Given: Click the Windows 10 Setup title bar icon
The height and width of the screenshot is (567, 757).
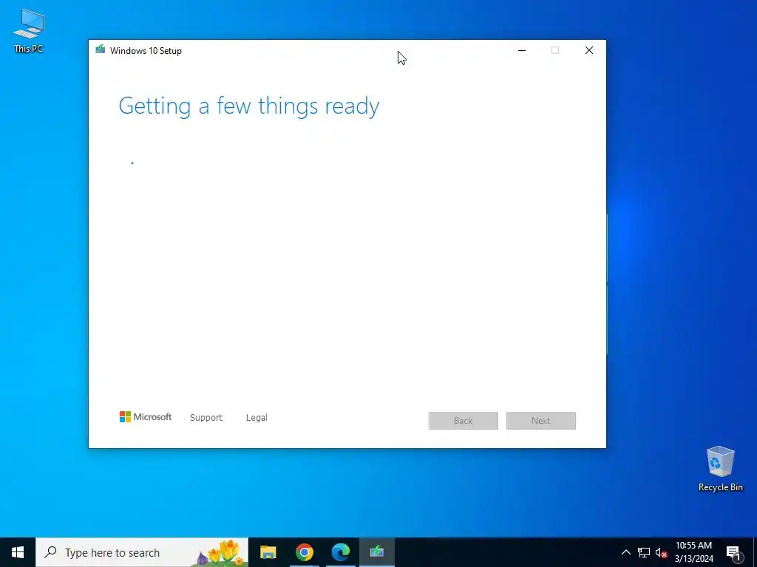Looking at the screenshot, I should coord(101,49).
